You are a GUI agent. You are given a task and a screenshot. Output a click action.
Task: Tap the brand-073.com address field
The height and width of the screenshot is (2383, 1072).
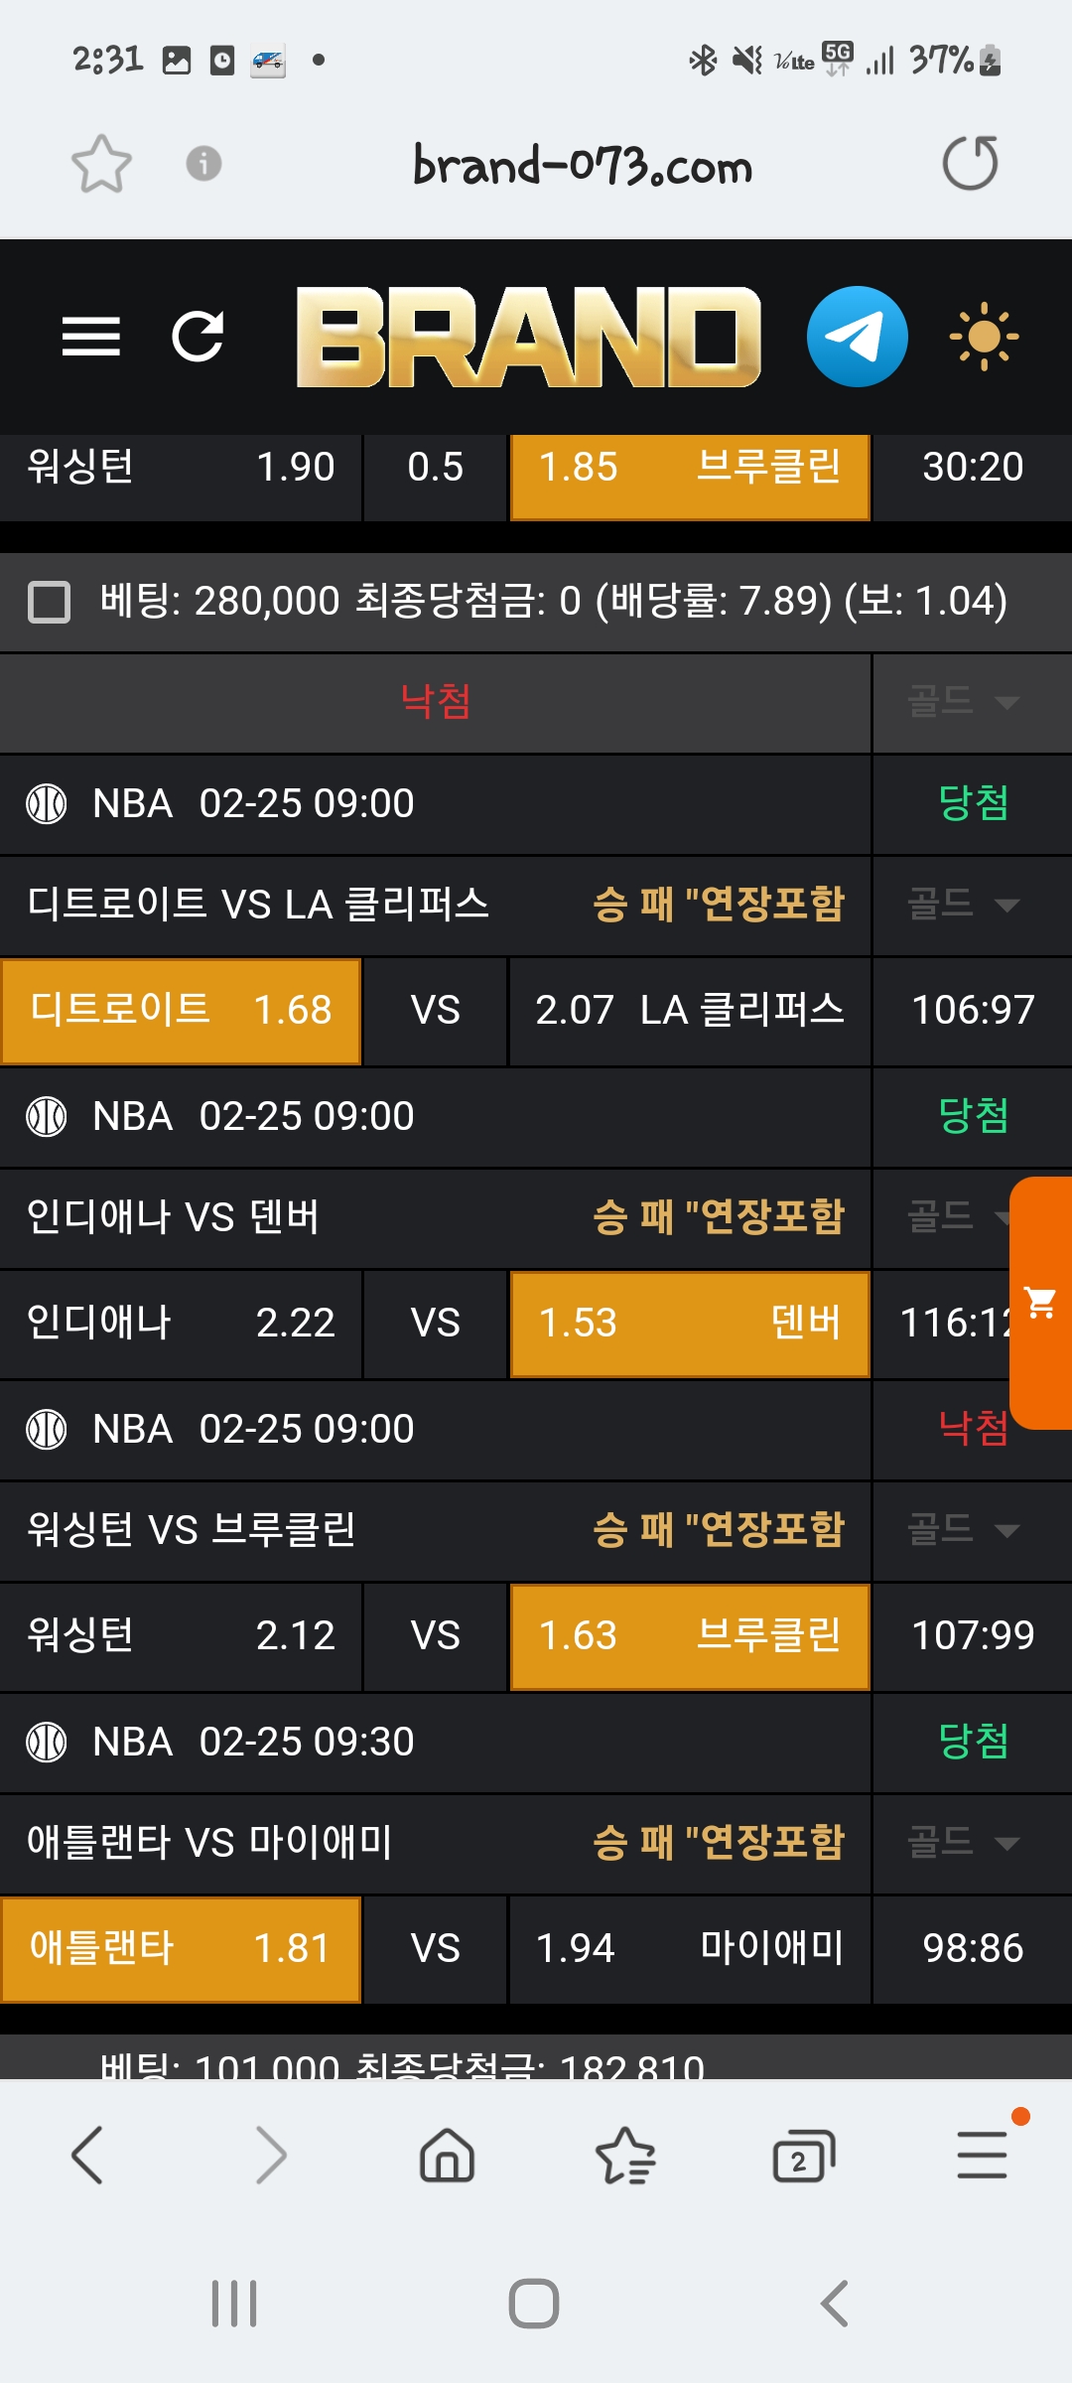[583, 166]
